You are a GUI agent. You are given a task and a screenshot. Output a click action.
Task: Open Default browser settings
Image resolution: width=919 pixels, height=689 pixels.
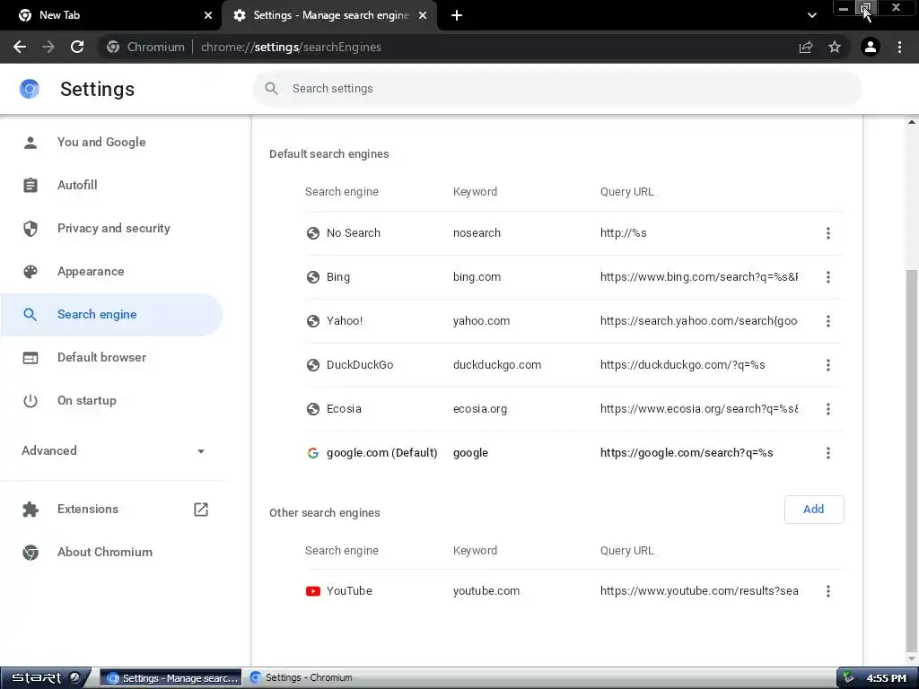tap(111, 357)
